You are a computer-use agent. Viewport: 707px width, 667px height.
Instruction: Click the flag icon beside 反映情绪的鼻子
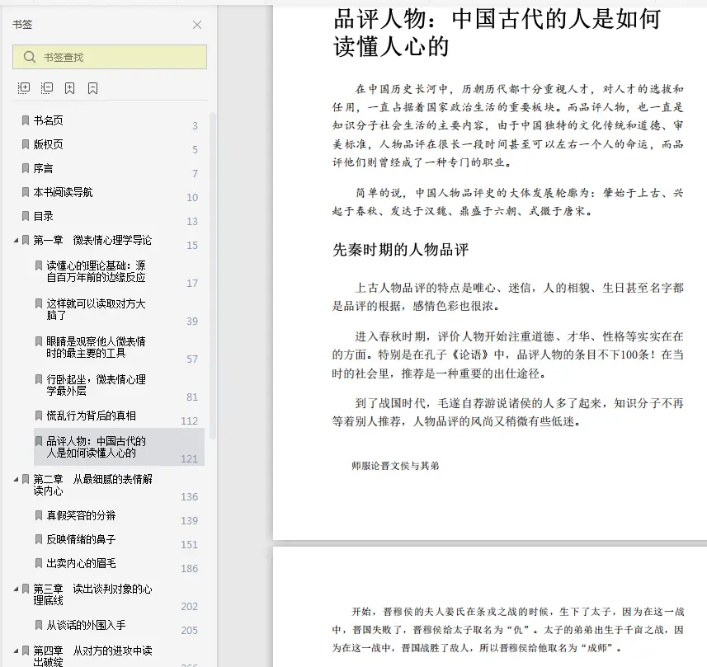39,539
